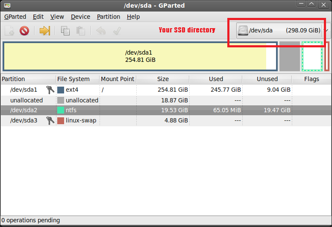Click the keys lock icon on /dev/sda1 row

point(50,90)
